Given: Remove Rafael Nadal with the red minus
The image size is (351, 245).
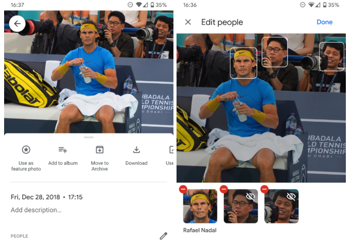Looking at the screenshot, I should pos(183,189).
